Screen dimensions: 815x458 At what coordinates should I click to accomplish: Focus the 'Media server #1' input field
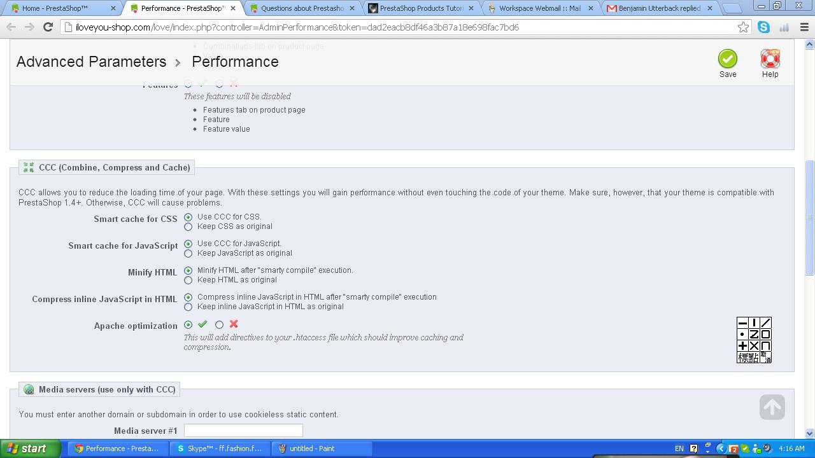pos(243,431)
